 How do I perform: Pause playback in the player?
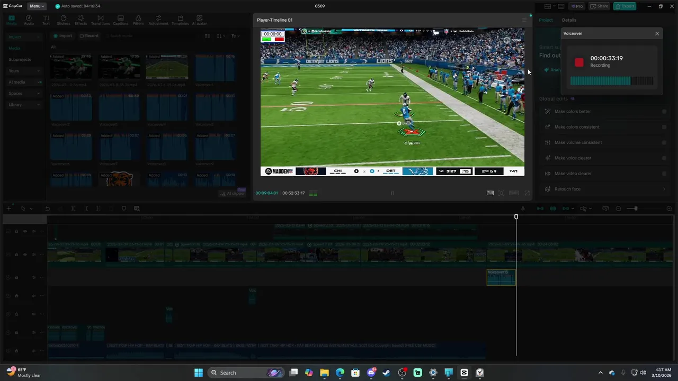click(x=392, y=193)
